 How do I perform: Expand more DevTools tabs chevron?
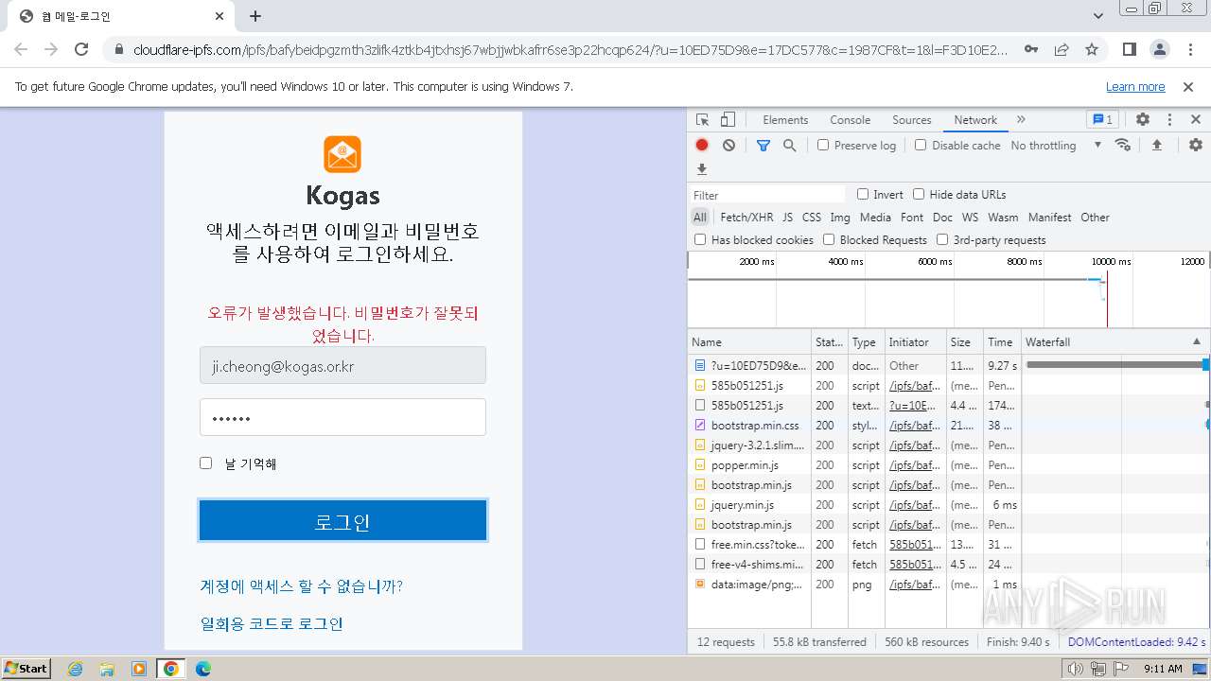click(1021, 120)
